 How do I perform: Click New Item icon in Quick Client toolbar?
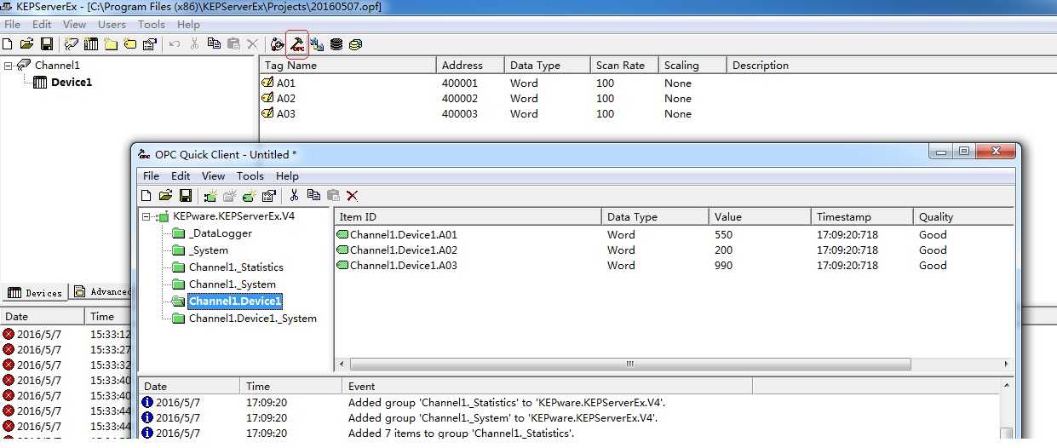(x=249, y=196)
